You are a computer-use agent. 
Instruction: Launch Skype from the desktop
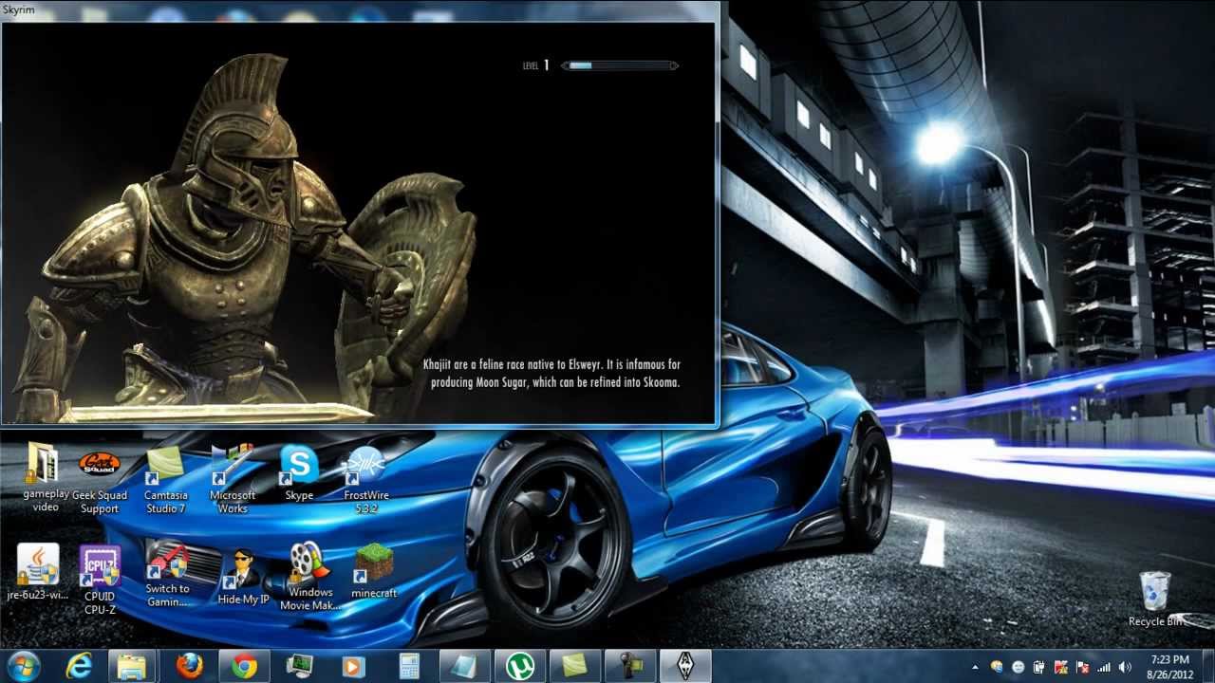pos(299,473)
